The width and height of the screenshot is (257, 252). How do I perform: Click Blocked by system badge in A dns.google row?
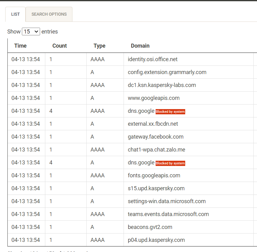click(x=170, y=163)
